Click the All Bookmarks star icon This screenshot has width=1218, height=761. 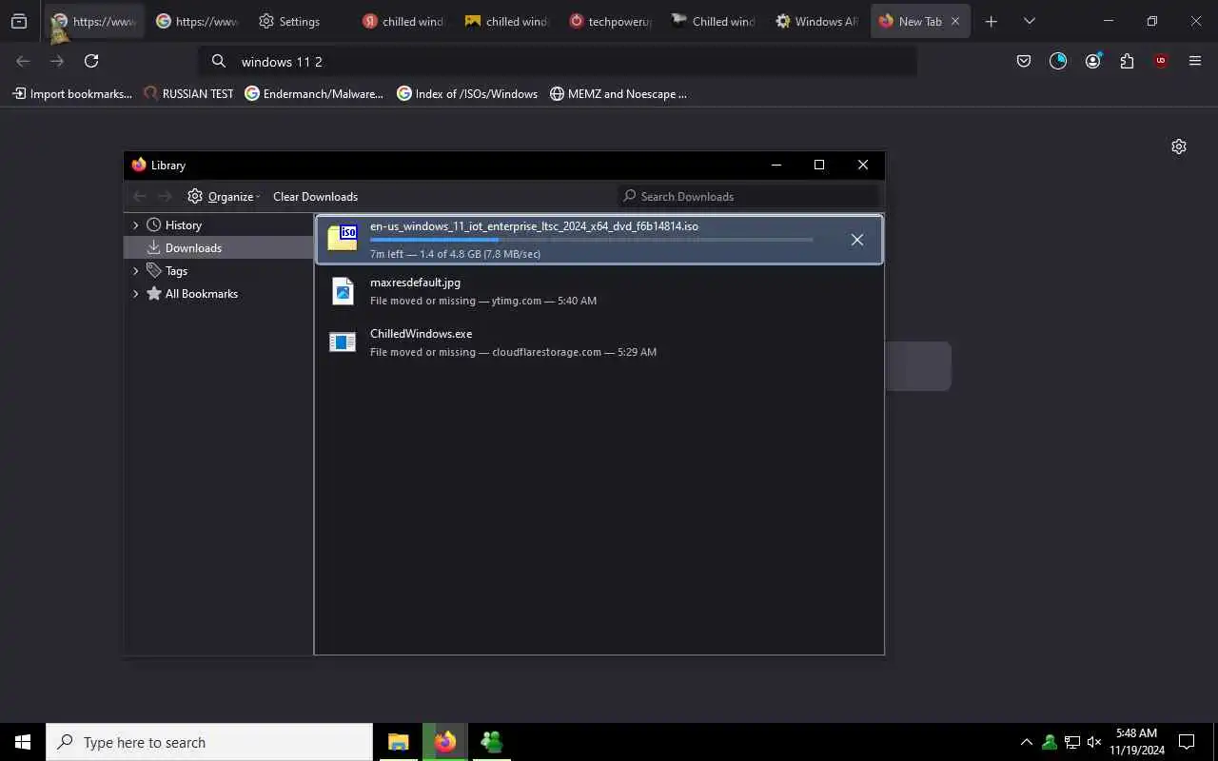coord(153,294)
